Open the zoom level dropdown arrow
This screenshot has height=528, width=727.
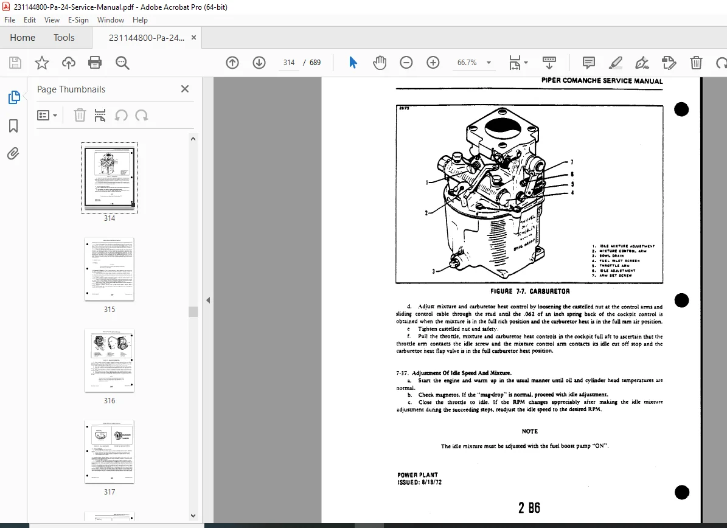[x=489, y=63]
